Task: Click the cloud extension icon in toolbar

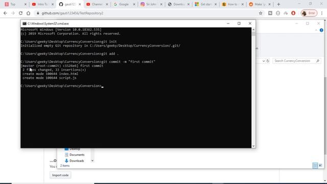Action: [x=286, y=13]
